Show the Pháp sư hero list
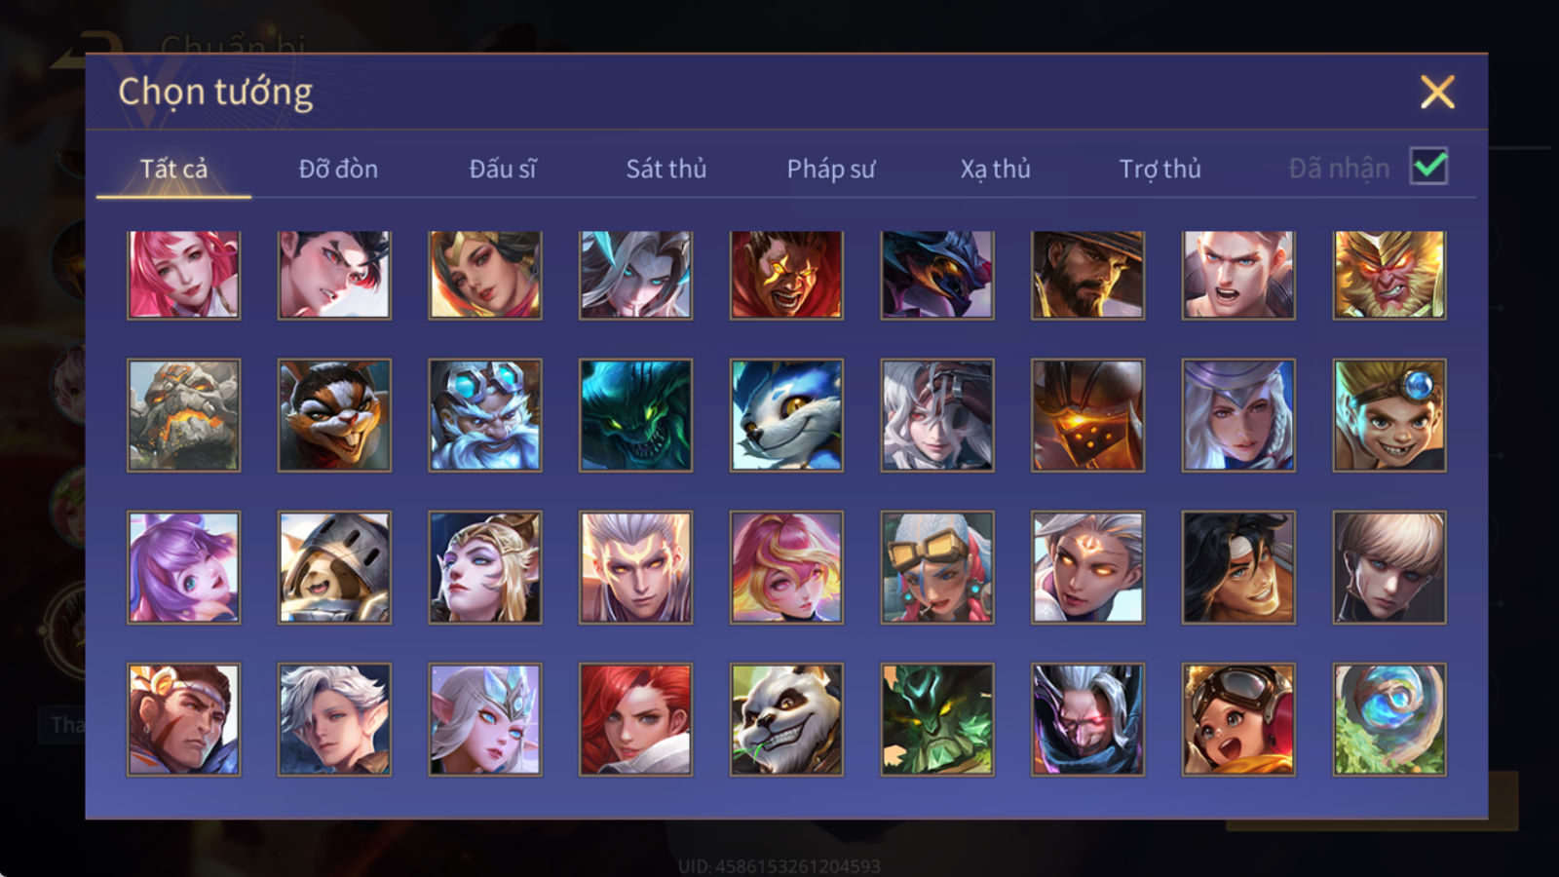This screenshot has width=1559, height=877. tap(831, 169)
